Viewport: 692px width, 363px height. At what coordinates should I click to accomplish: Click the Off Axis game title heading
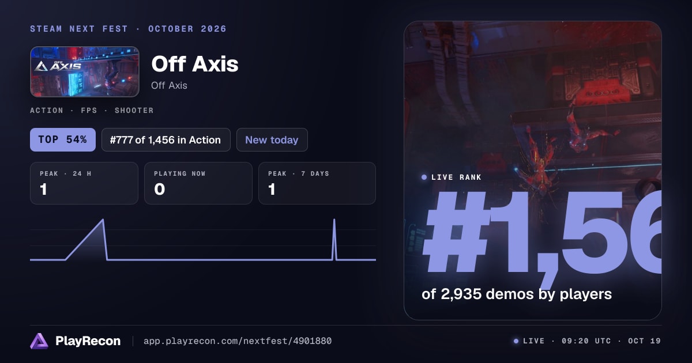click(195, 64)
